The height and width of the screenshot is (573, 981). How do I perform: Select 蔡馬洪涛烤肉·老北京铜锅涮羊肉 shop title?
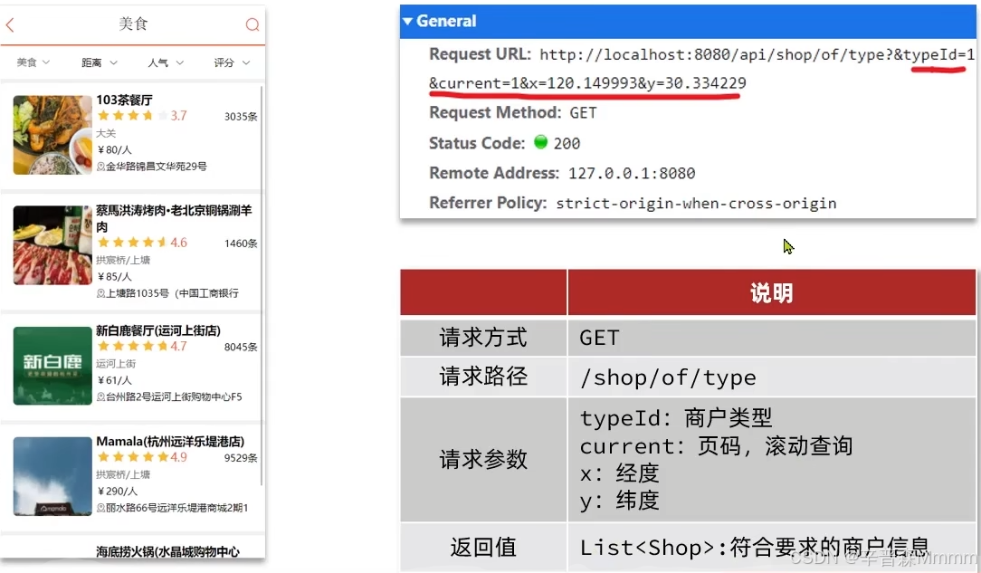pyautogui.click(x=174, y=218)
